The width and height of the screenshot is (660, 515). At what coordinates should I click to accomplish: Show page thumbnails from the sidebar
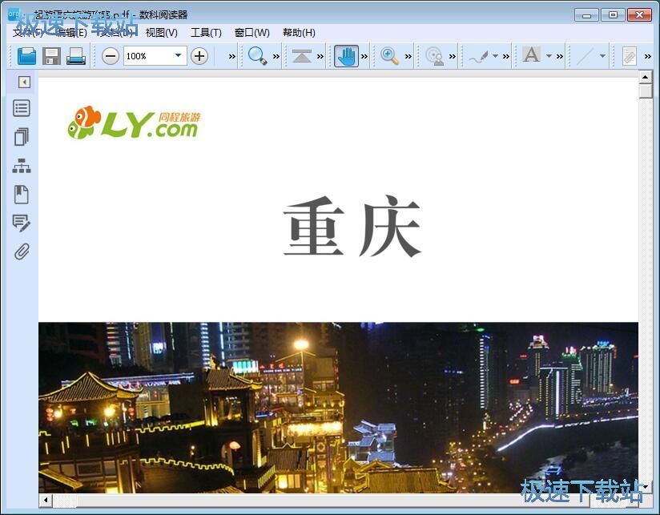click(x=22, y=137)
